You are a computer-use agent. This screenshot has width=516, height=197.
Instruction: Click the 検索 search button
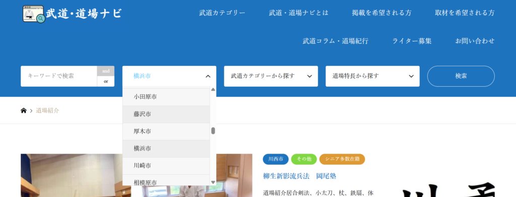[x=461, y=76]
